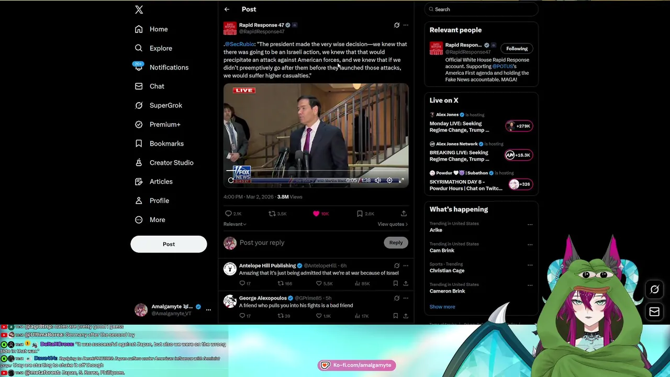Open Bookmarks in sidebar
This screenshot has width=670, height=377.
pyautogui.click(x=159, y=143)
